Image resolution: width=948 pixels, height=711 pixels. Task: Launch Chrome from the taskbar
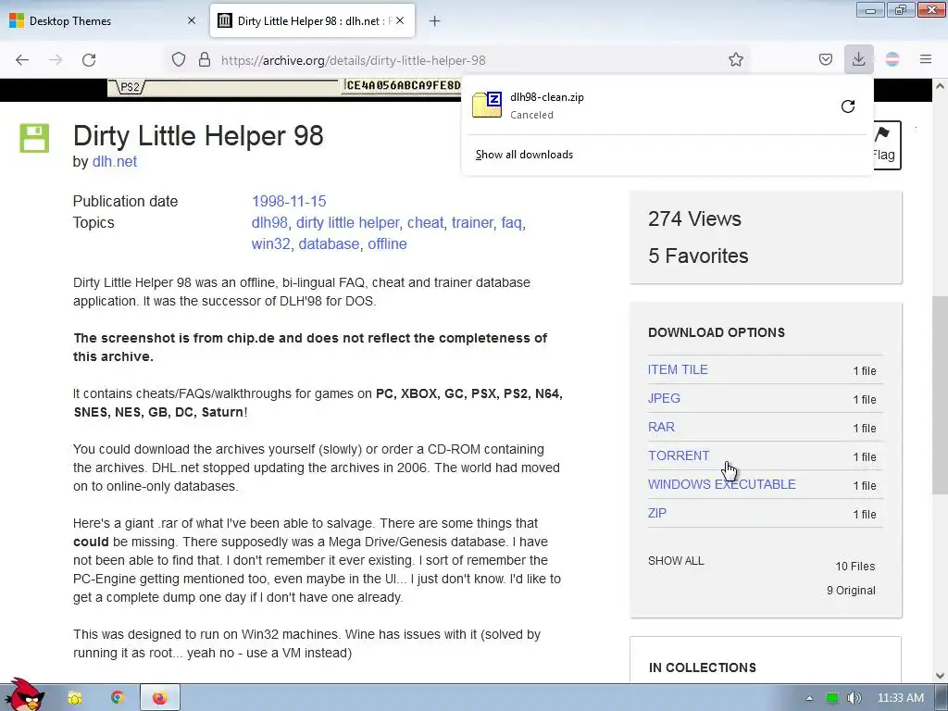click(x=118, y=698)
